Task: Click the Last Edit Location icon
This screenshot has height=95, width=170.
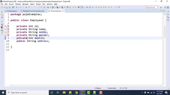Action: coord(106,7)
